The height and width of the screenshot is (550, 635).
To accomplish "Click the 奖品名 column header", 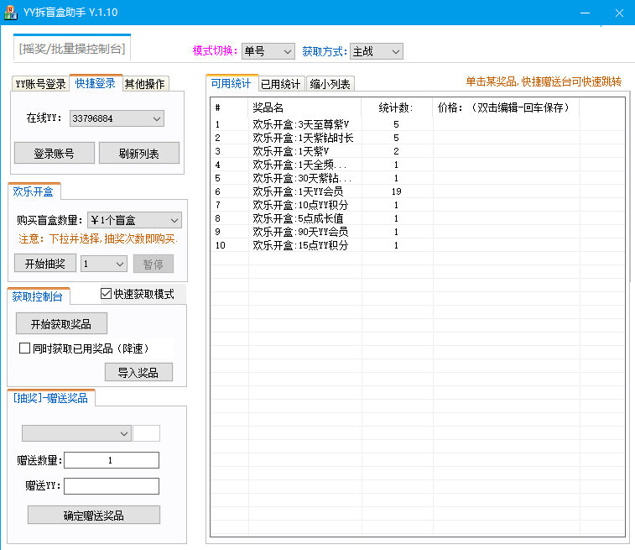I will tap(304, 107).
